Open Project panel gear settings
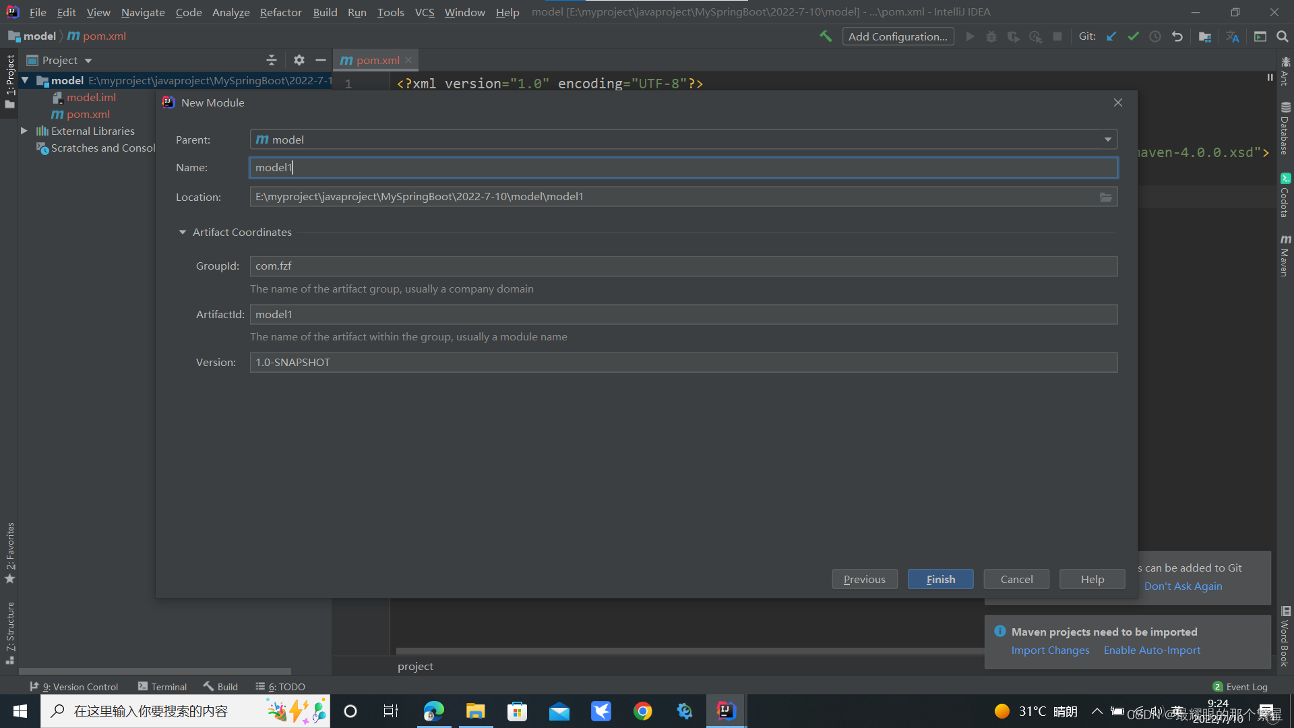The width and height of the screenshot is (1294, 728). click(299, 60)
